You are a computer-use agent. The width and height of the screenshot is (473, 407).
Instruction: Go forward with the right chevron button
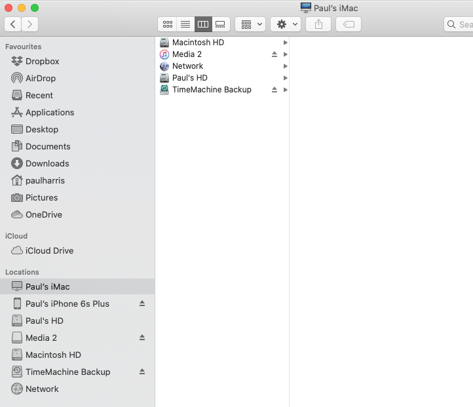(x=29, y=24)
